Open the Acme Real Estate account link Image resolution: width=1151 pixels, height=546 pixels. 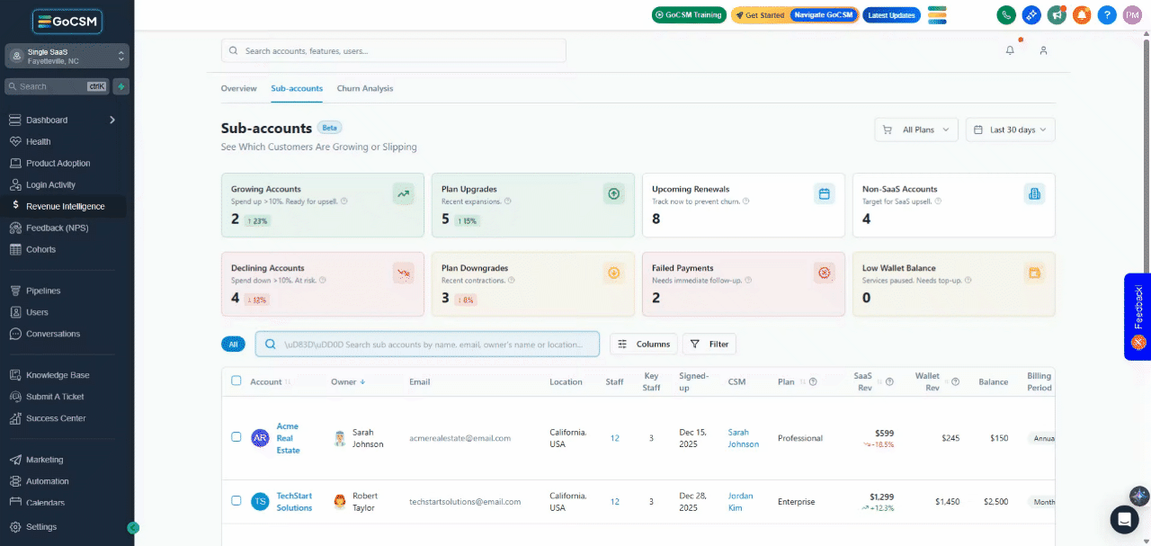(x=288, y=438)
